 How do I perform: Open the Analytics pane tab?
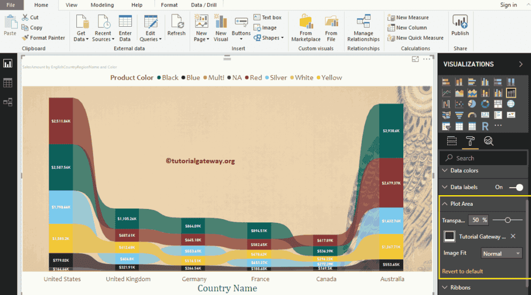[488, 141]
